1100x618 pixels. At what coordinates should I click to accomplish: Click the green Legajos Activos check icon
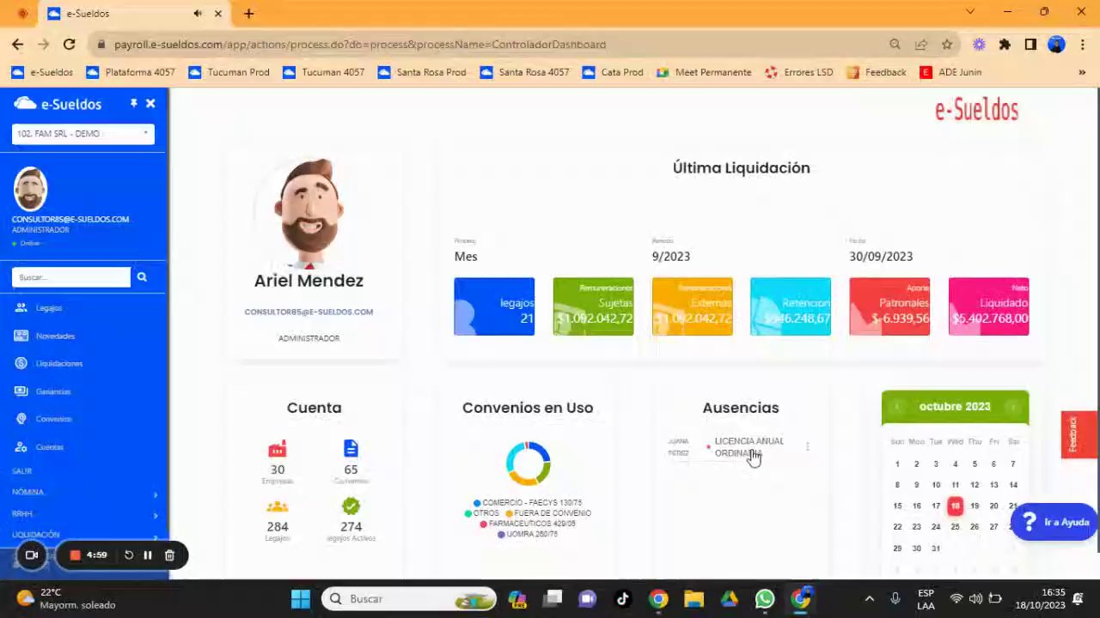click(351, 506)
